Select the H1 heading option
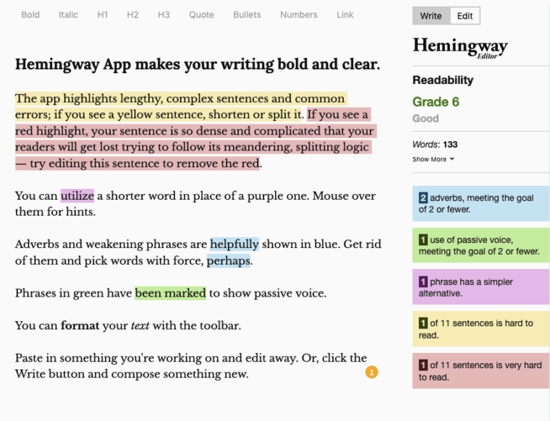The image size is (550, 421). [x=103, y=14]
